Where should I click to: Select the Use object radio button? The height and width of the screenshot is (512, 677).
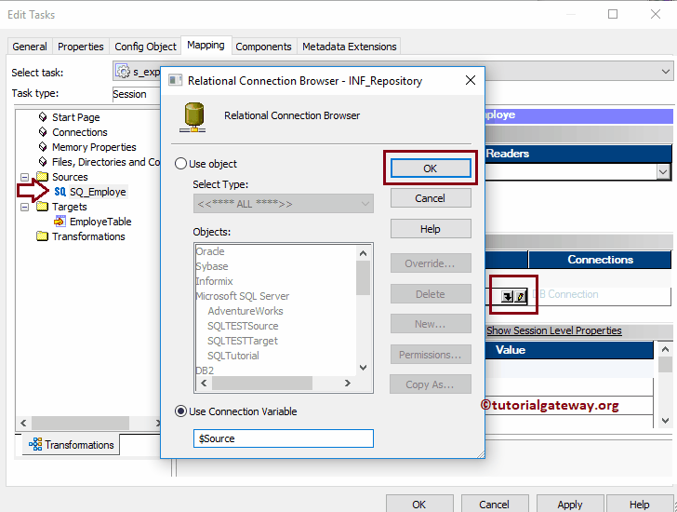pyautogui.click(x=180, y=164)
